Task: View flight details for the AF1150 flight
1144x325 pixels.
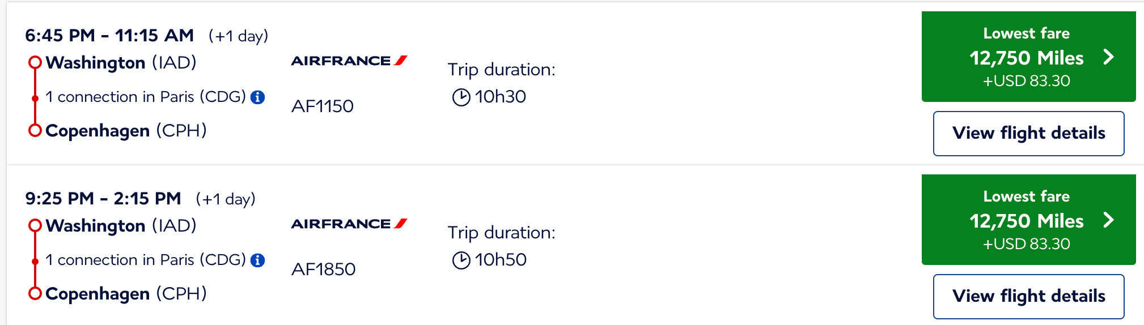Action: coord(1029,134)
